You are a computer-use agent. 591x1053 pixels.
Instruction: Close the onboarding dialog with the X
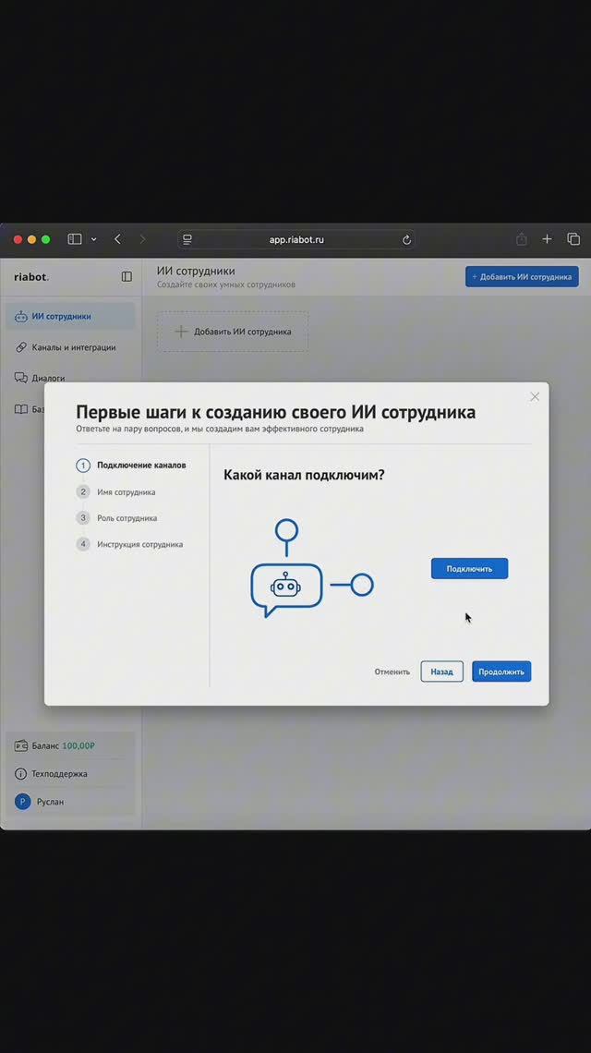(x=535, y=397)
